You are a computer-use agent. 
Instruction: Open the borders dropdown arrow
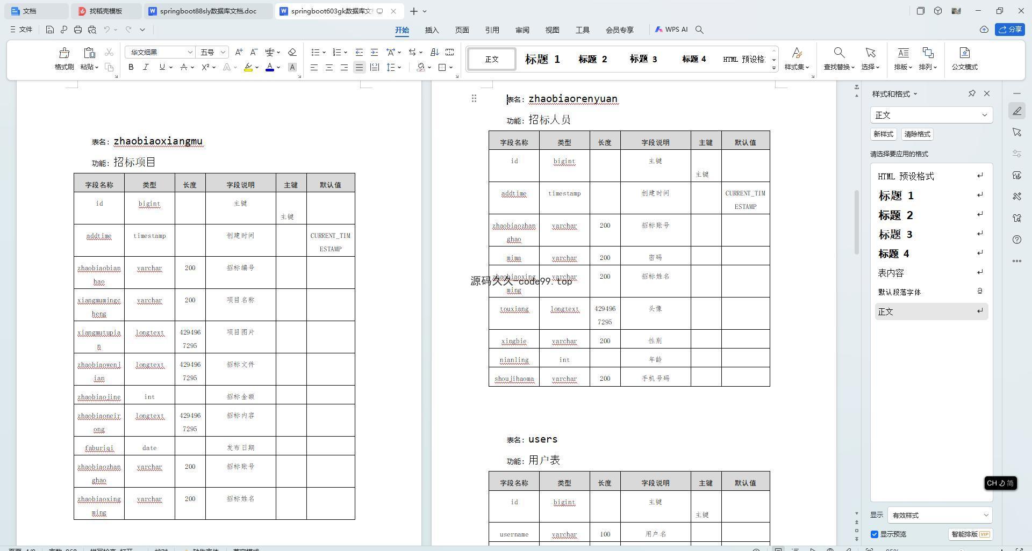[451, 67]
